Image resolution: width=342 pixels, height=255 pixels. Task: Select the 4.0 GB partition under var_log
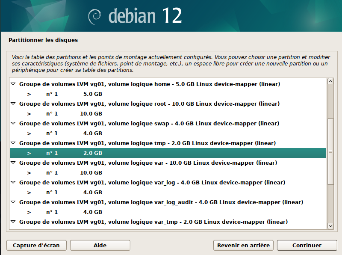[92, 193]
